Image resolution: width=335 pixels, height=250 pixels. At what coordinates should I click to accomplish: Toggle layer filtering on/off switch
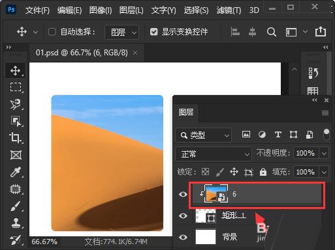(x=327, y=135)
